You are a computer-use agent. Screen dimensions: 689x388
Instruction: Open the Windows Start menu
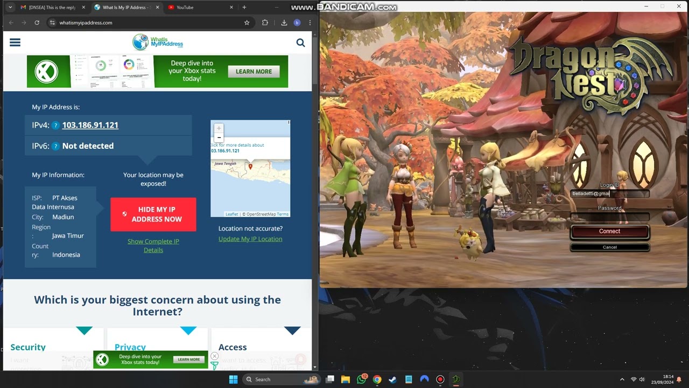coord(233,379)
